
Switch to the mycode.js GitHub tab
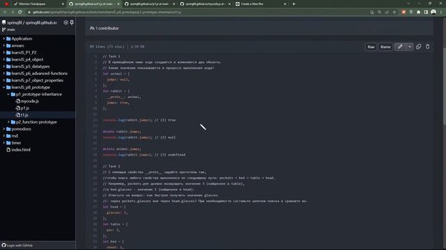coord(205,4)
